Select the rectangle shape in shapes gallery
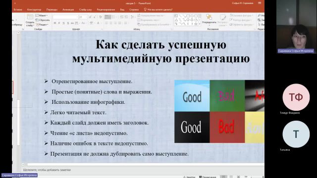The width and height of the screenshot is (317, 178). click(188, 16)
